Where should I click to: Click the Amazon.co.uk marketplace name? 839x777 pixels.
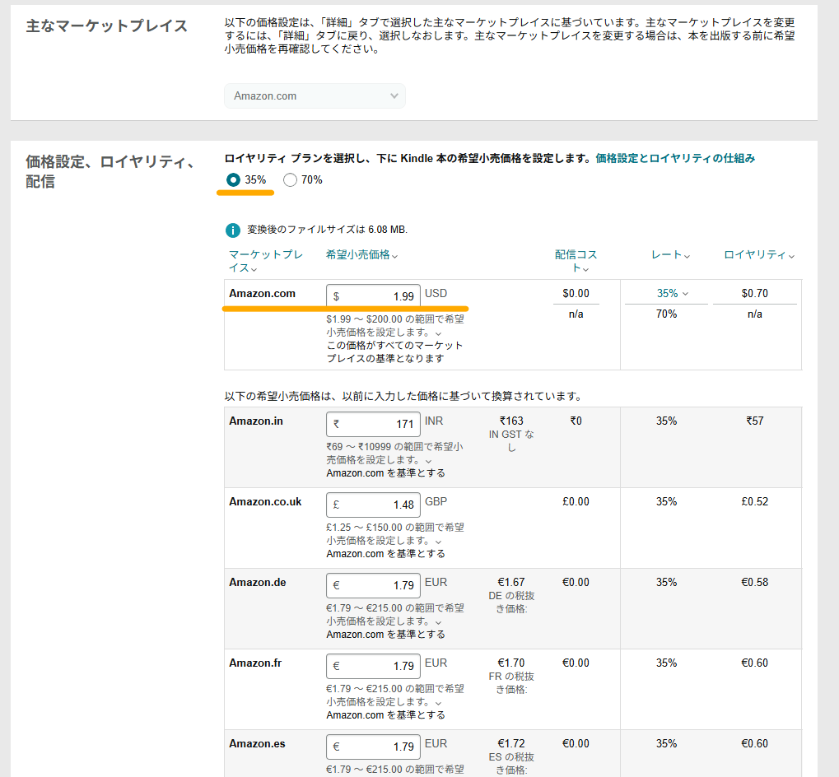[265, 502]
